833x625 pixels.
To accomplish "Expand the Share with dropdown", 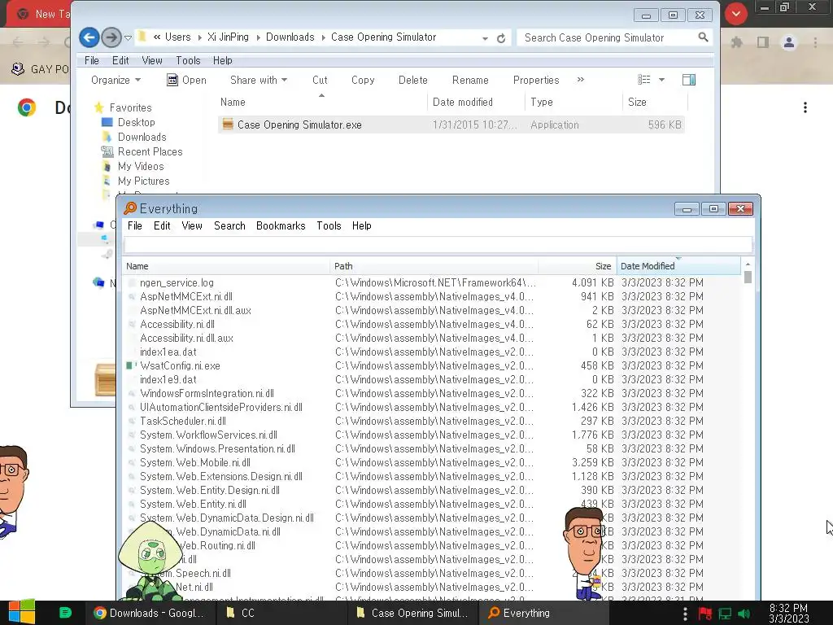I will (x=259, y=80).
